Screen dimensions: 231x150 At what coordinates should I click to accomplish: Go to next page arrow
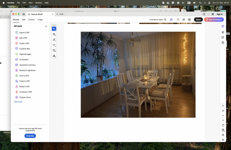click(223, 120)
